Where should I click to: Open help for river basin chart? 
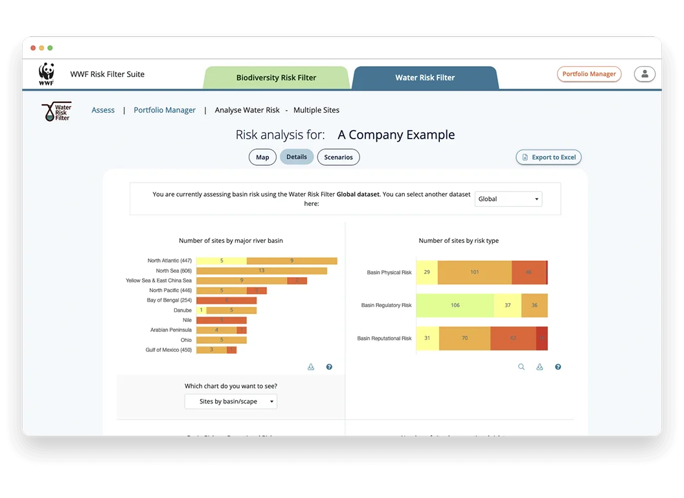click(x=329, y=367)
